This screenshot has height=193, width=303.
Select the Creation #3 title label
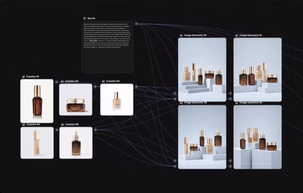(113, 81)
